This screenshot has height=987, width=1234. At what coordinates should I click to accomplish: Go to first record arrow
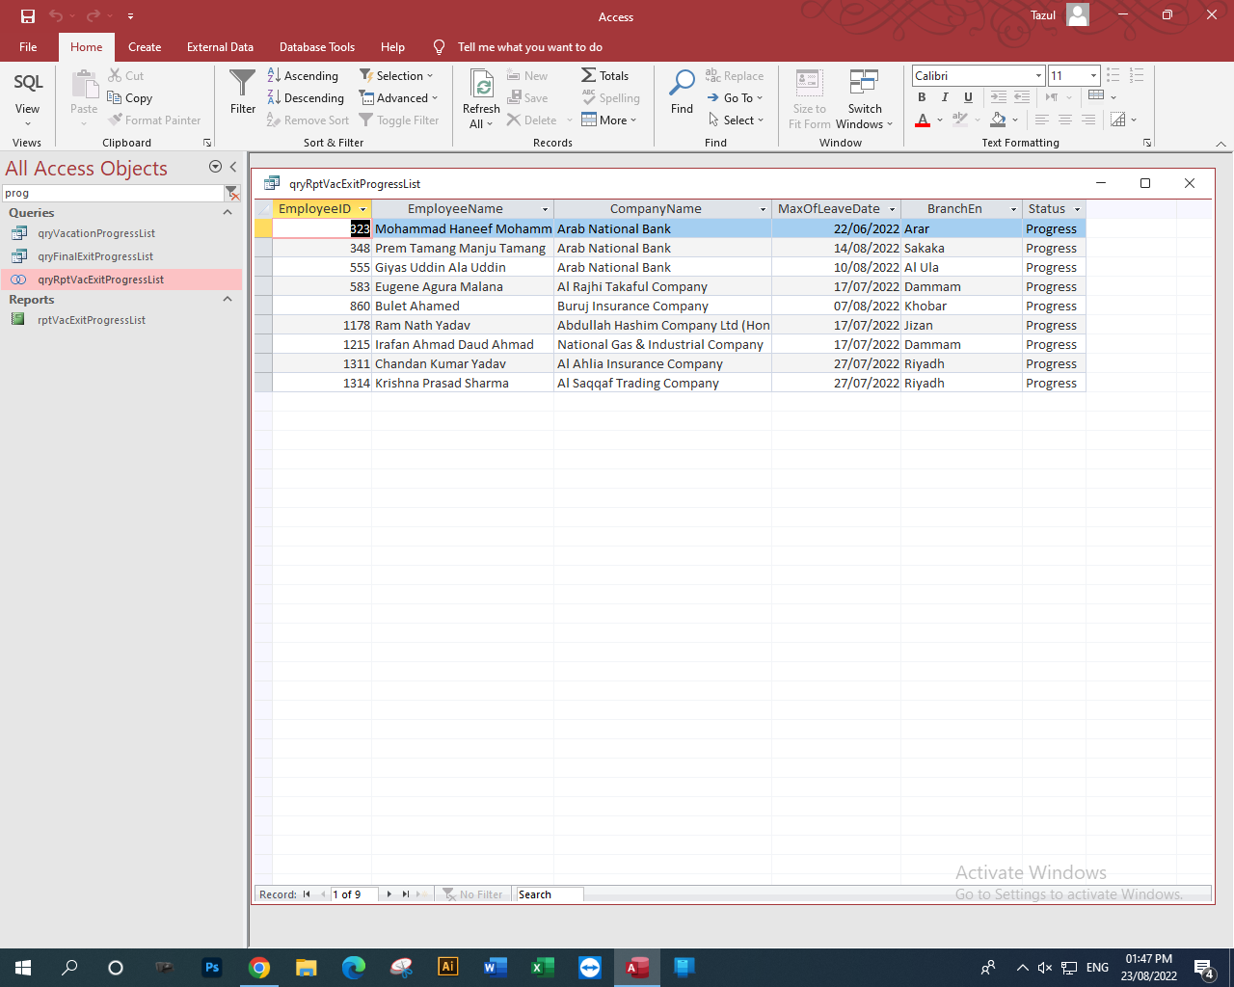click(307, 894)
